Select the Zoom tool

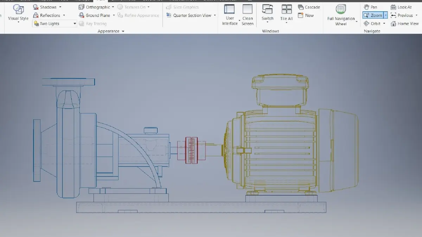coord(373,15)
